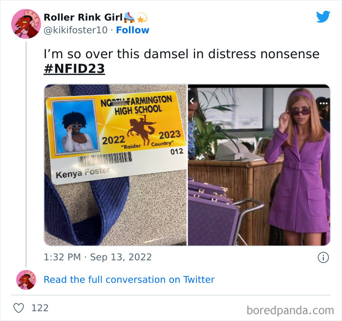Click the dizzy star emoji in name
This screenshot has height=321, width=342.
pos(142,18)
